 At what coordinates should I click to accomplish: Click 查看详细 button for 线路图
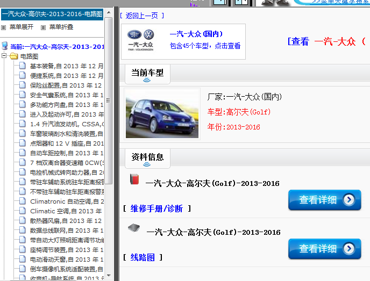tap(324, 249)
